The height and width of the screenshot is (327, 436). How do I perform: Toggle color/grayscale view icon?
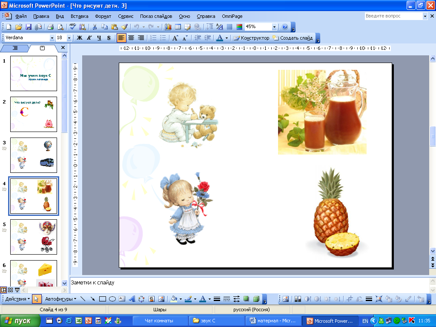point(239,27)
